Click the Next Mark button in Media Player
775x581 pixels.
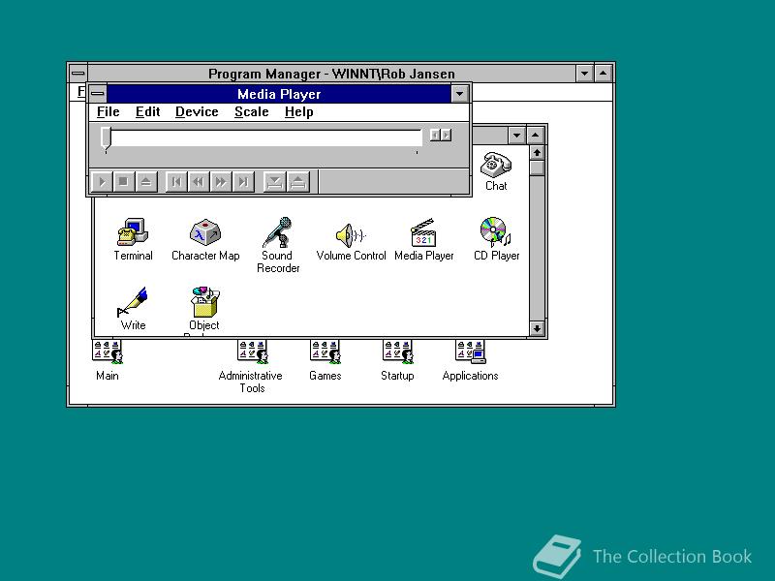(243, 182)
